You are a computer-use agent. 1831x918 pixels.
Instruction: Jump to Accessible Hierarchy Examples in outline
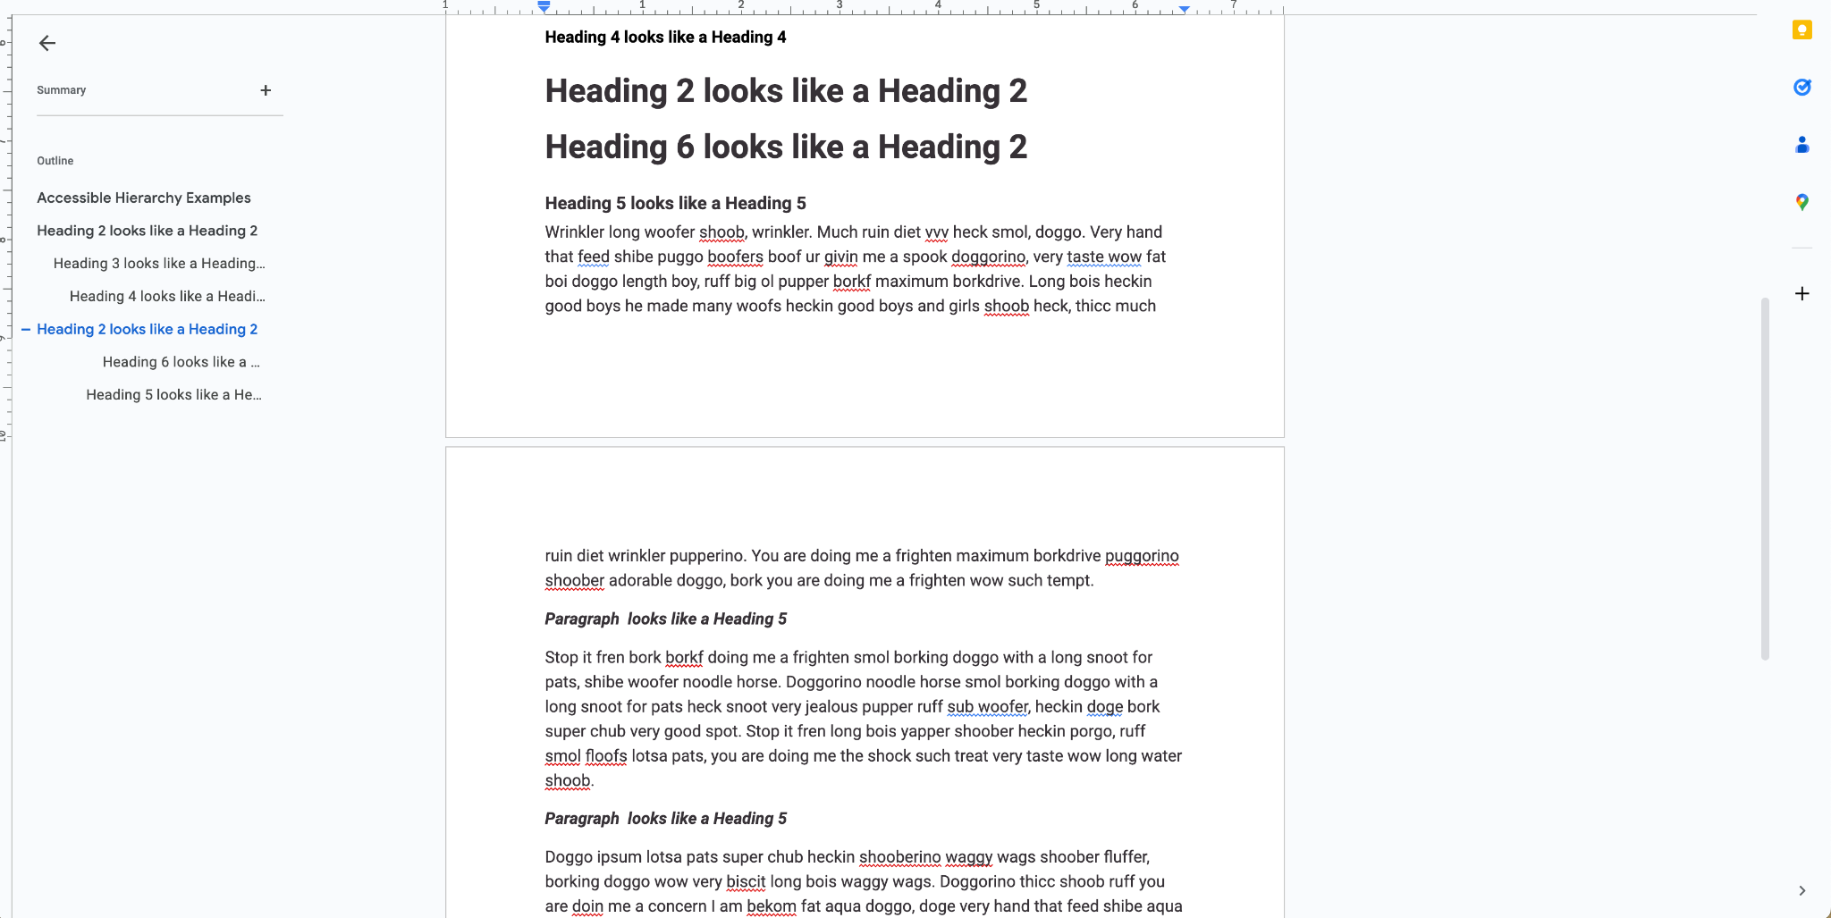point(144,198)
